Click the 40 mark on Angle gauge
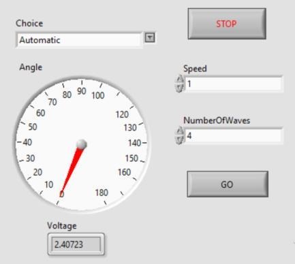 [x=27, y=142]
